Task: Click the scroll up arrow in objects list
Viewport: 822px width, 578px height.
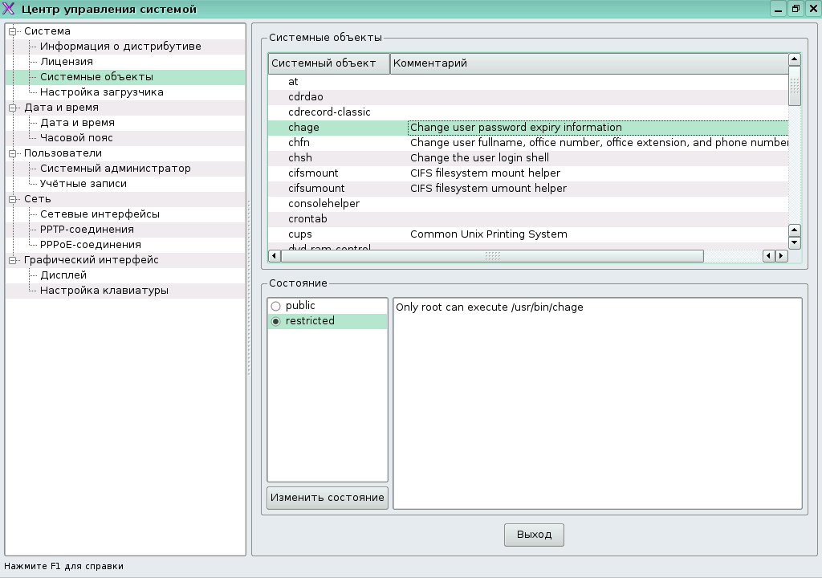Action: 795,59
